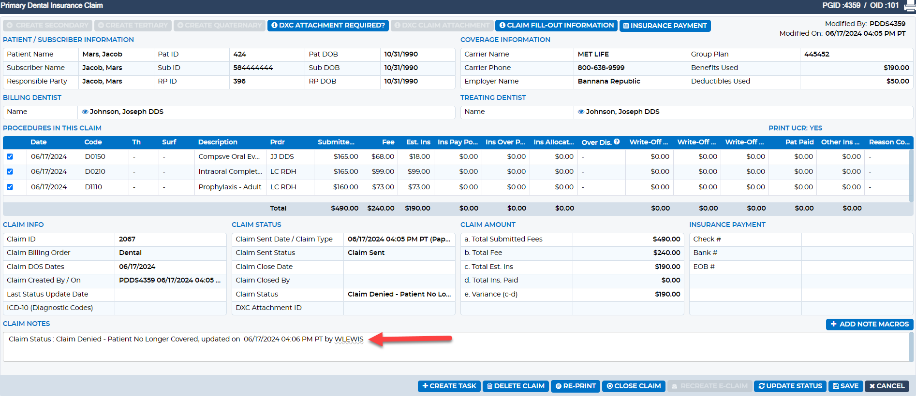Click the procedures table vertical scrollbar
Image resolution: width=916 pixels, height=396 pixels.
(x=911, y=176)
